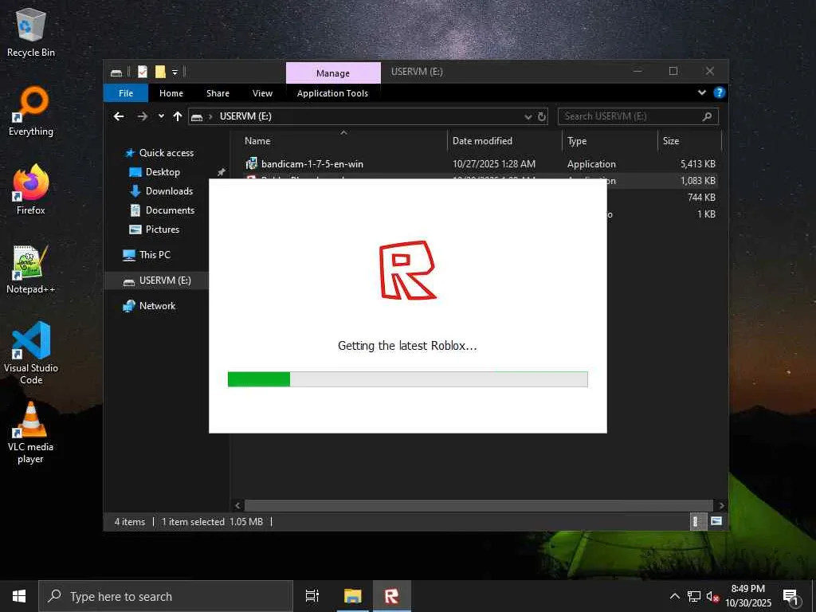Click the File Explorer taskbar icon
Viewport: 816px width, 612px height.
point(352,596)
